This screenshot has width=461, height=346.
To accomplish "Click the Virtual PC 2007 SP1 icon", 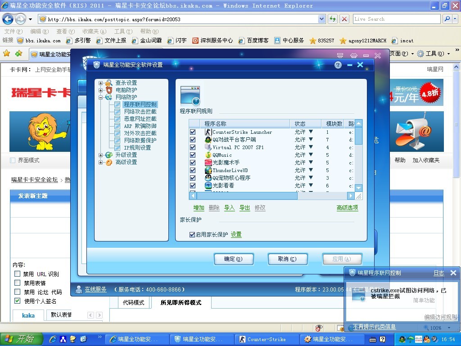I will point(208,147).
